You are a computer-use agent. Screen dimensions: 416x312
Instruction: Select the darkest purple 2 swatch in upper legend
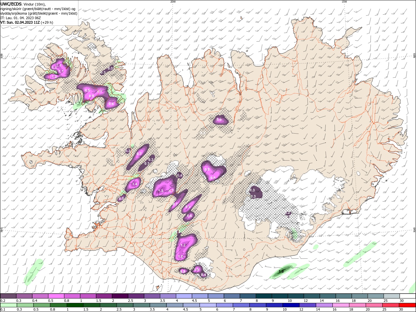(120, 296)
